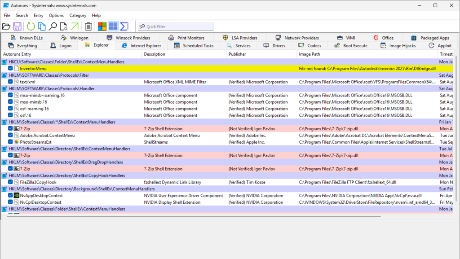Image resolution: width=460 pixels, height=259 pixels.
Task: Uncheck the PhotoStreamsExt checkbox
Action: (10, 142)
